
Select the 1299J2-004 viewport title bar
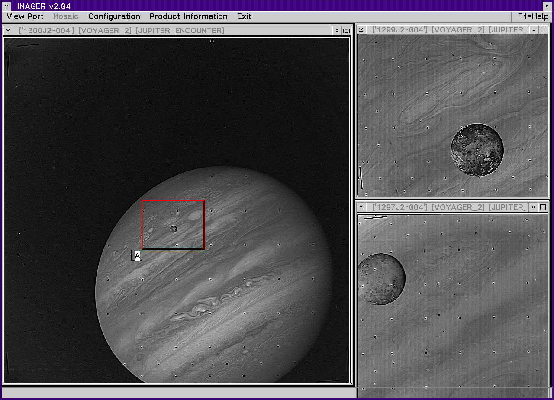pyautogui.click(x=446, y=30)
